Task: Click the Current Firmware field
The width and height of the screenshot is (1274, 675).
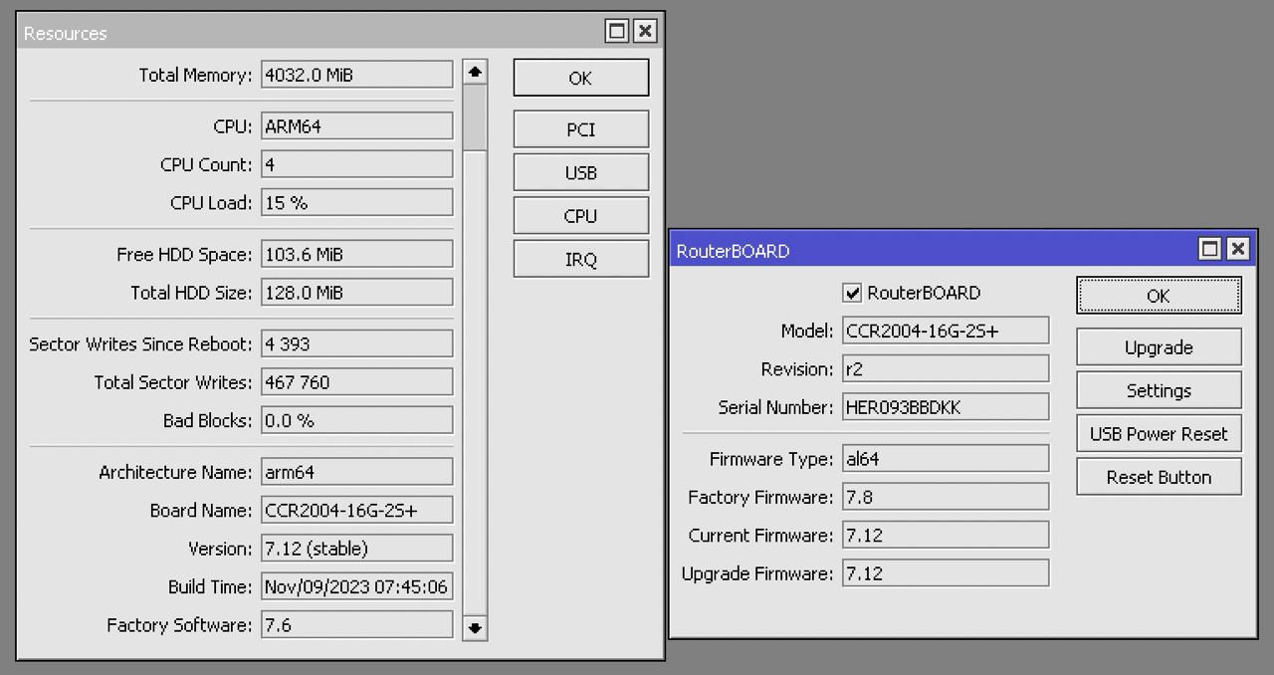Action: (946, 535)
